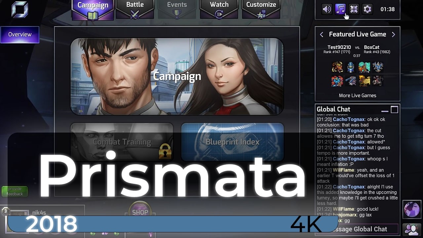Show the next featured live game

393,34
